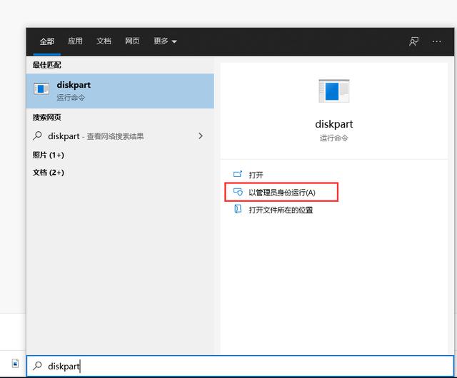Select the diskpart best match result
The image size is (457, 378).
click(120, 91)
